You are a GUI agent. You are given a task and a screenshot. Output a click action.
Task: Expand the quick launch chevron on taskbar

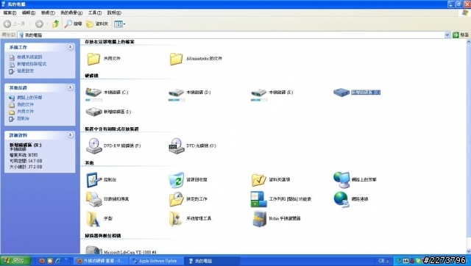click(x=66, y=260)
